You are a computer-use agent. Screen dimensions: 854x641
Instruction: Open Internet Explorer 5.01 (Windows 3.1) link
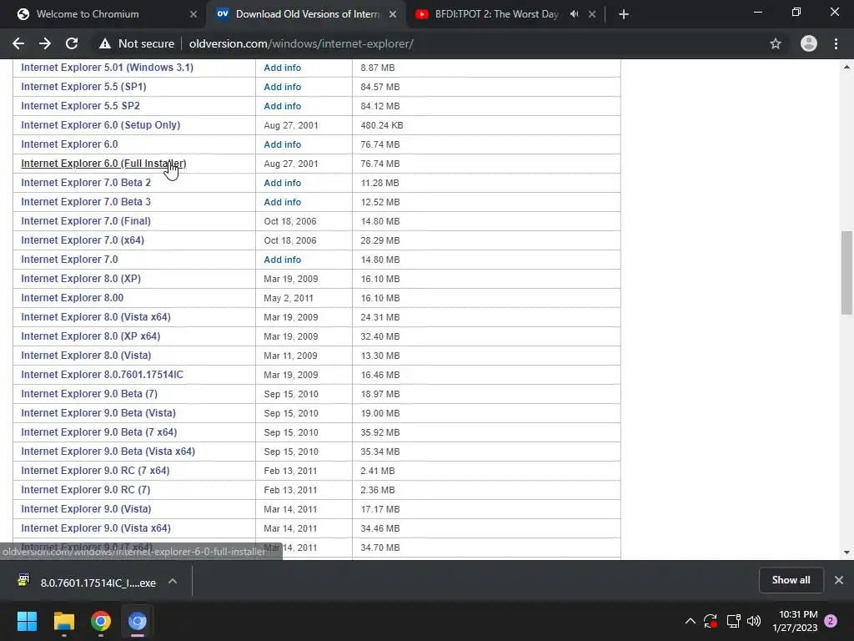108,68
